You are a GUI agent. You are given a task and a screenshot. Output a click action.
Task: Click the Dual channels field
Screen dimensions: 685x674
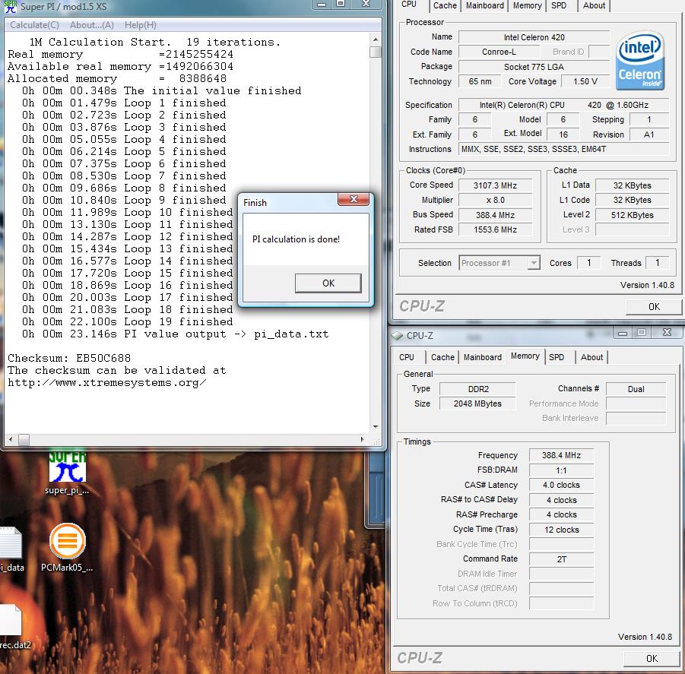636,389
